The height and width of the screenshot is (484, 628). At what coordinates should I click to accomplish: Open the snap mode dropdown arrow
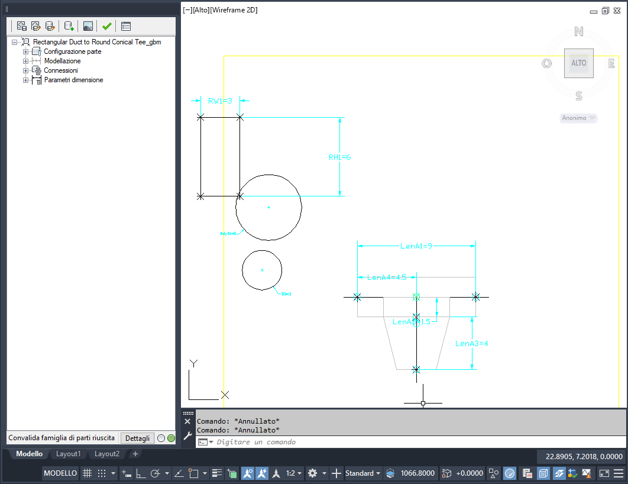[x=113, y=473]
